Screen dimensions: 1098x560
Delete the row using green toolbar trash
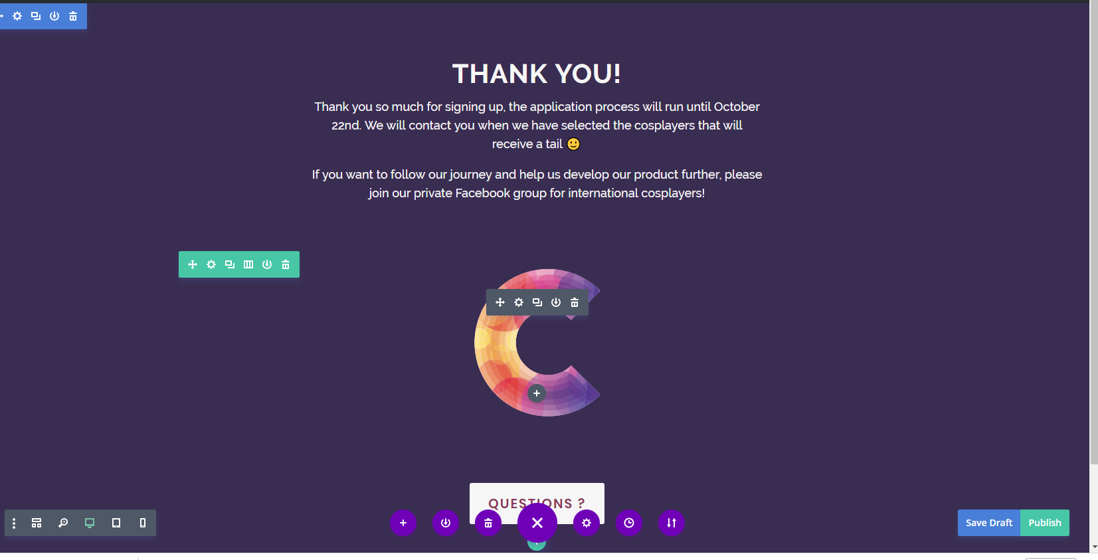[x=286, y=264]
